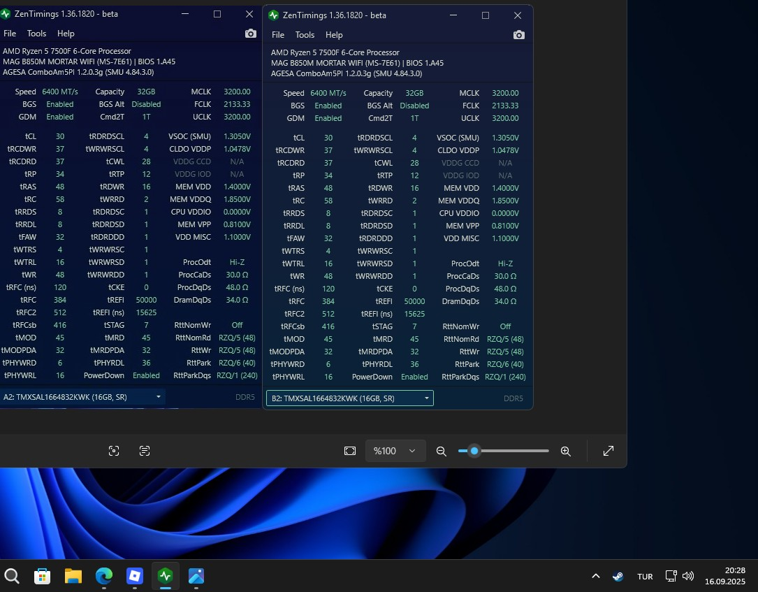Image resolution: width=758 pixels, height=592 pixels.
Task: Open File menu in left ZenTimings window
Action: click(x=10, y=34)
